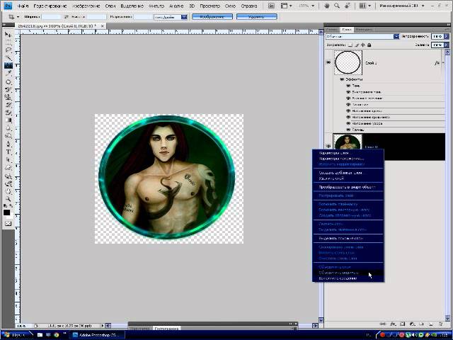Screen dimensions: 453x340
Task: Click the Hand tool in application bar
Action: [x=327, y=6]
